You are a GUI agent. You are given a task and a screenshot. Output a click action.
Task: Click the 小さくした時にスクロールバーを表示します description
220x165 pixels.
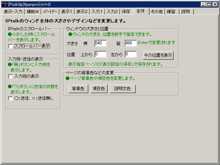point(31,37)
